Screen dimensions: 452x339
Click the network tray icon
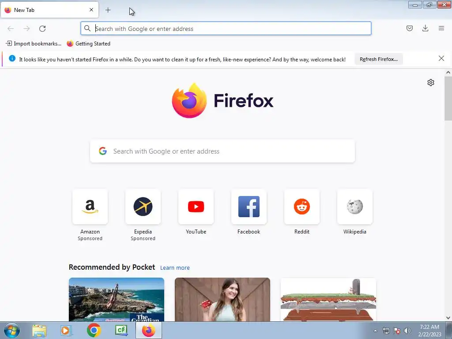tap(386, 331)
